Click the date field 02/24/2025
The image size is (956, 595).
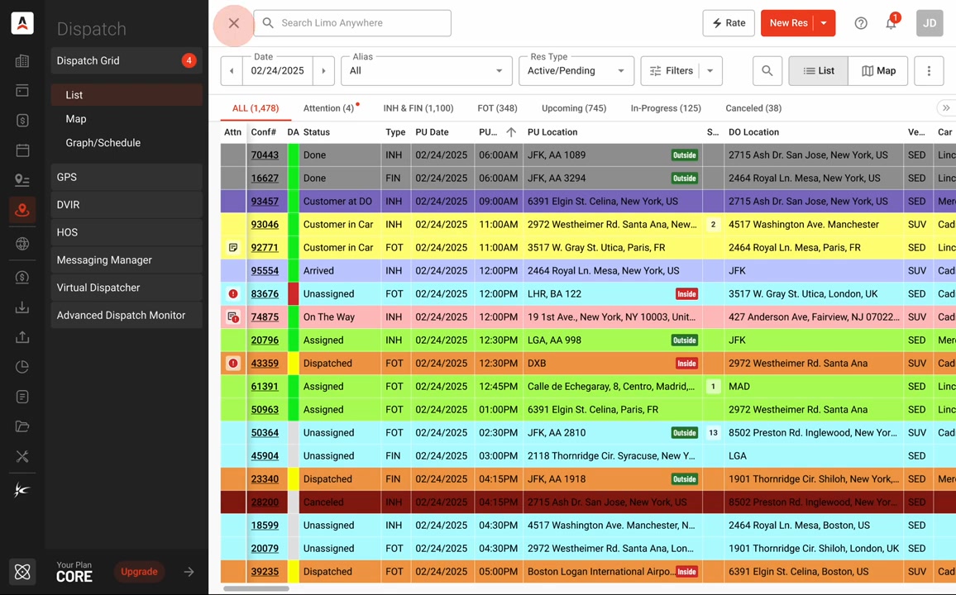pyautogui.click(x=277, y=70)
